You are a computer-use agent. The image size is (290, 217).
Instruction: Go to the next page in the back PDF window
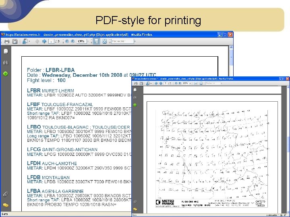pyautogui.click(x=44, y=41)
